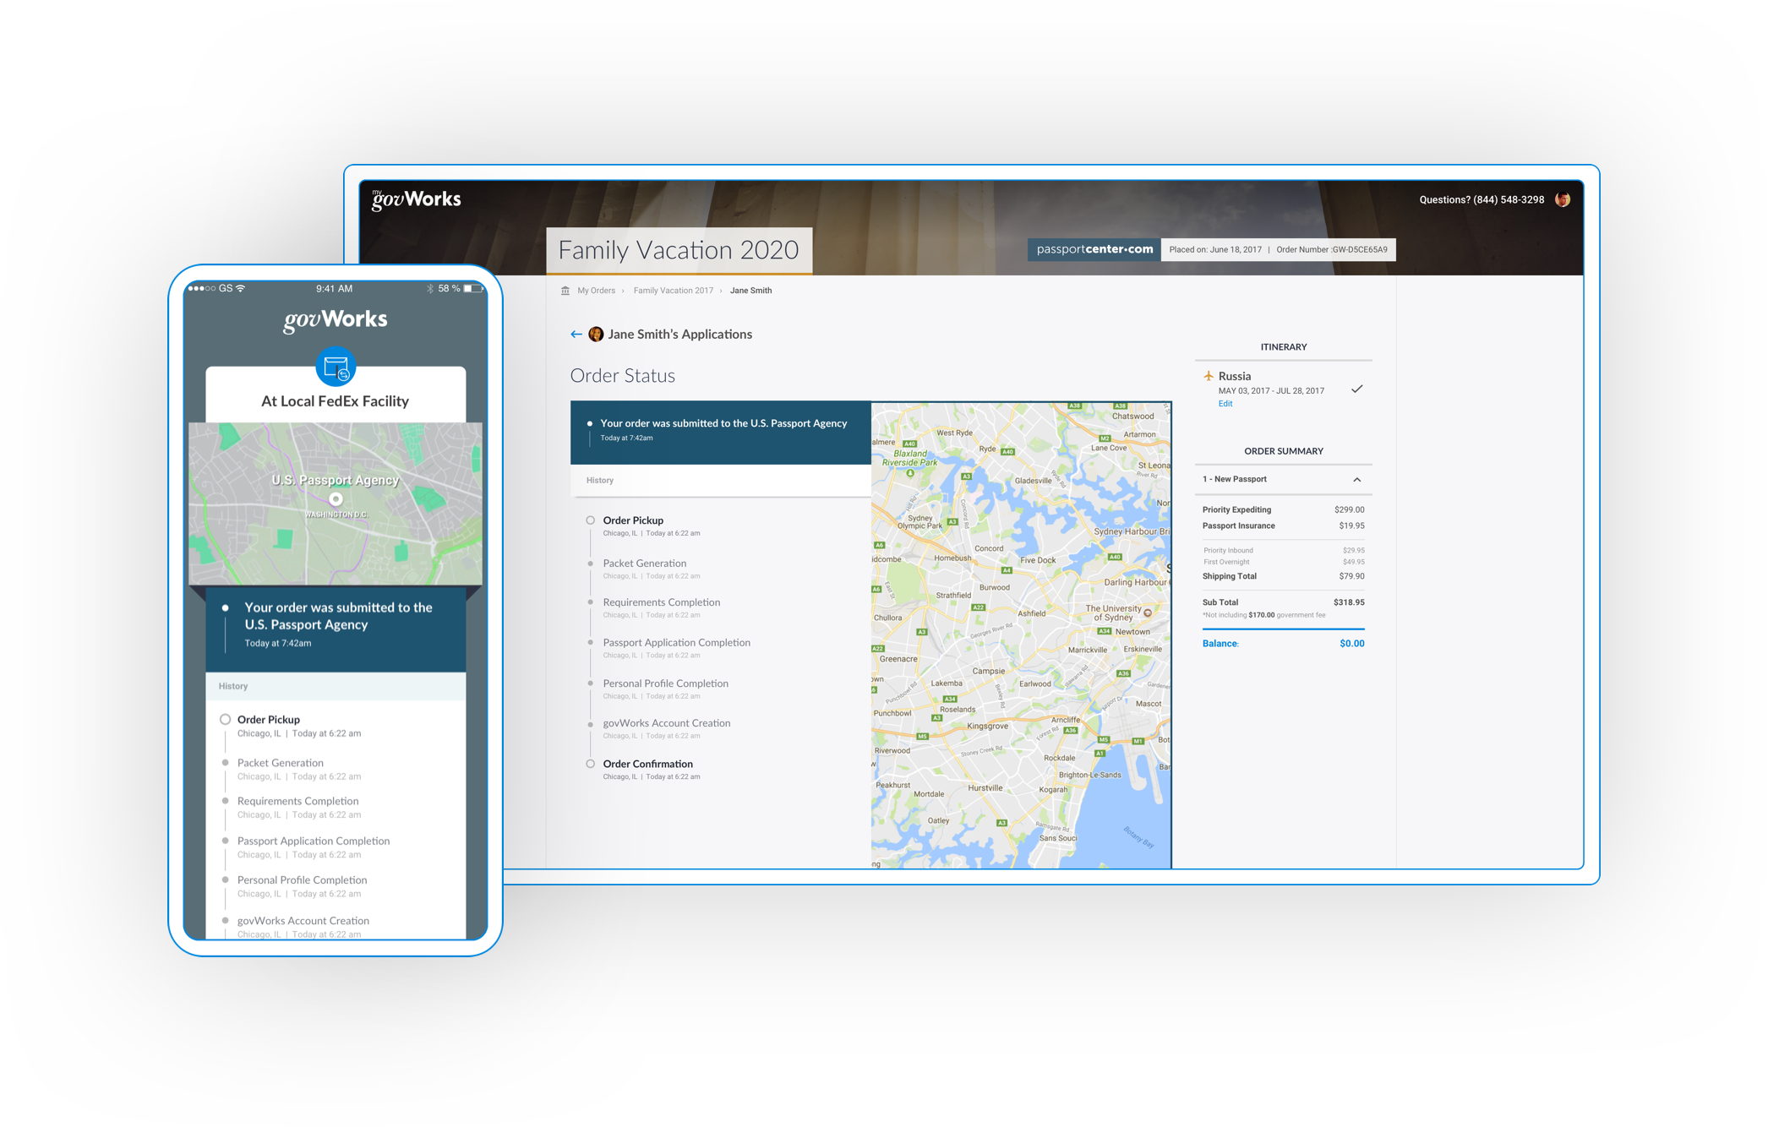Collapse the 1 - New Passport section
Screen dimensions: 1768x1127
(x=1357, y=480)
